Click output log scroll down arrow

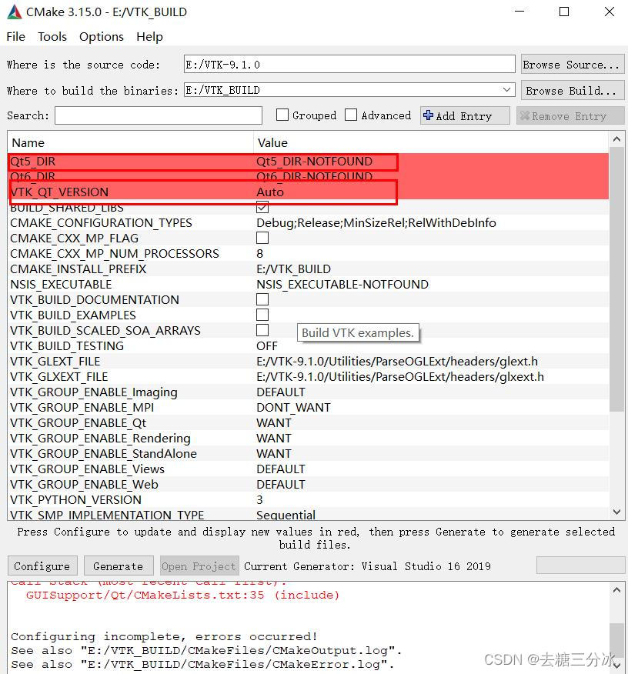point(616,666)
